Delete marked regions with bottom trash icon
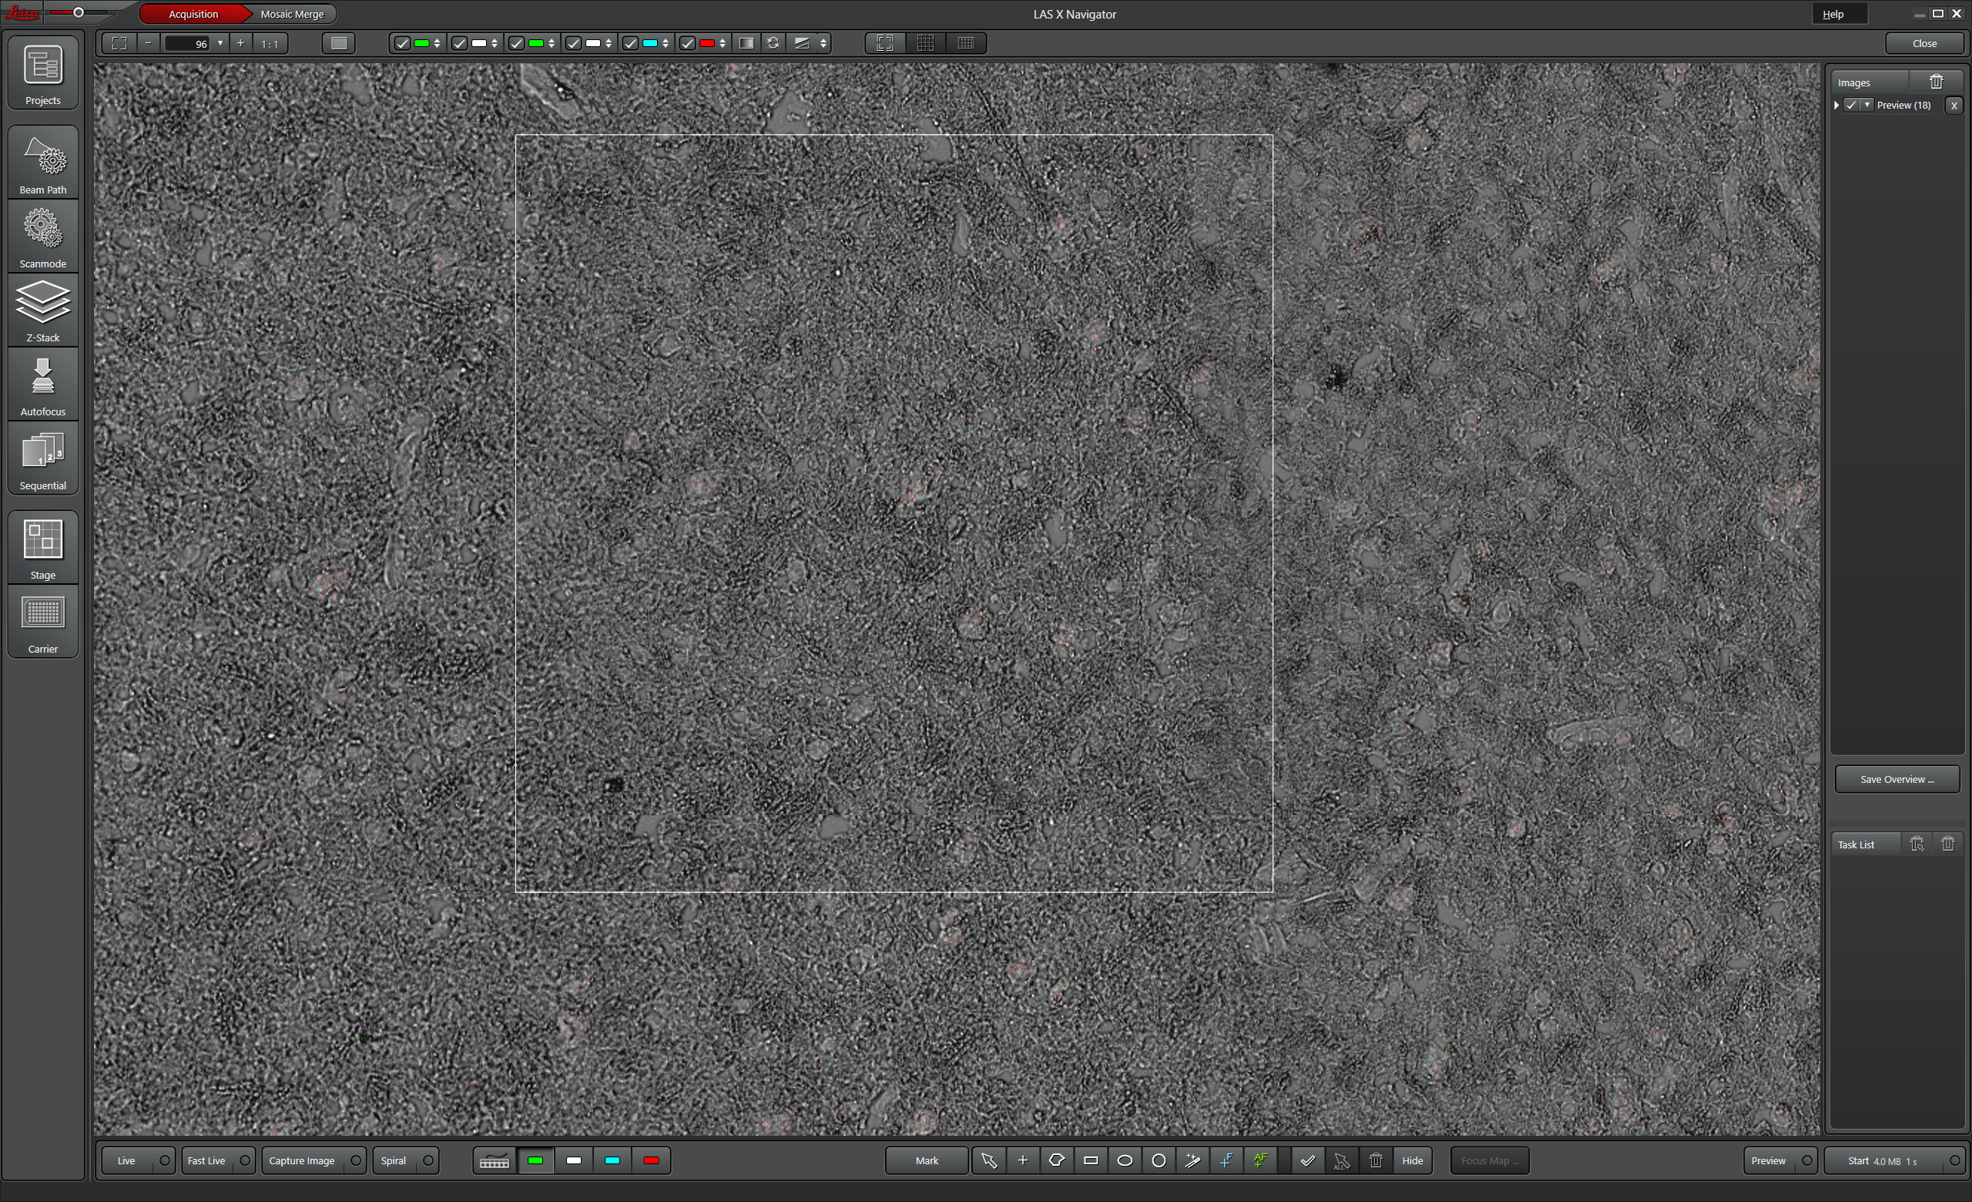Screen dimensions: 1972x1202 pos(1375,1160)
